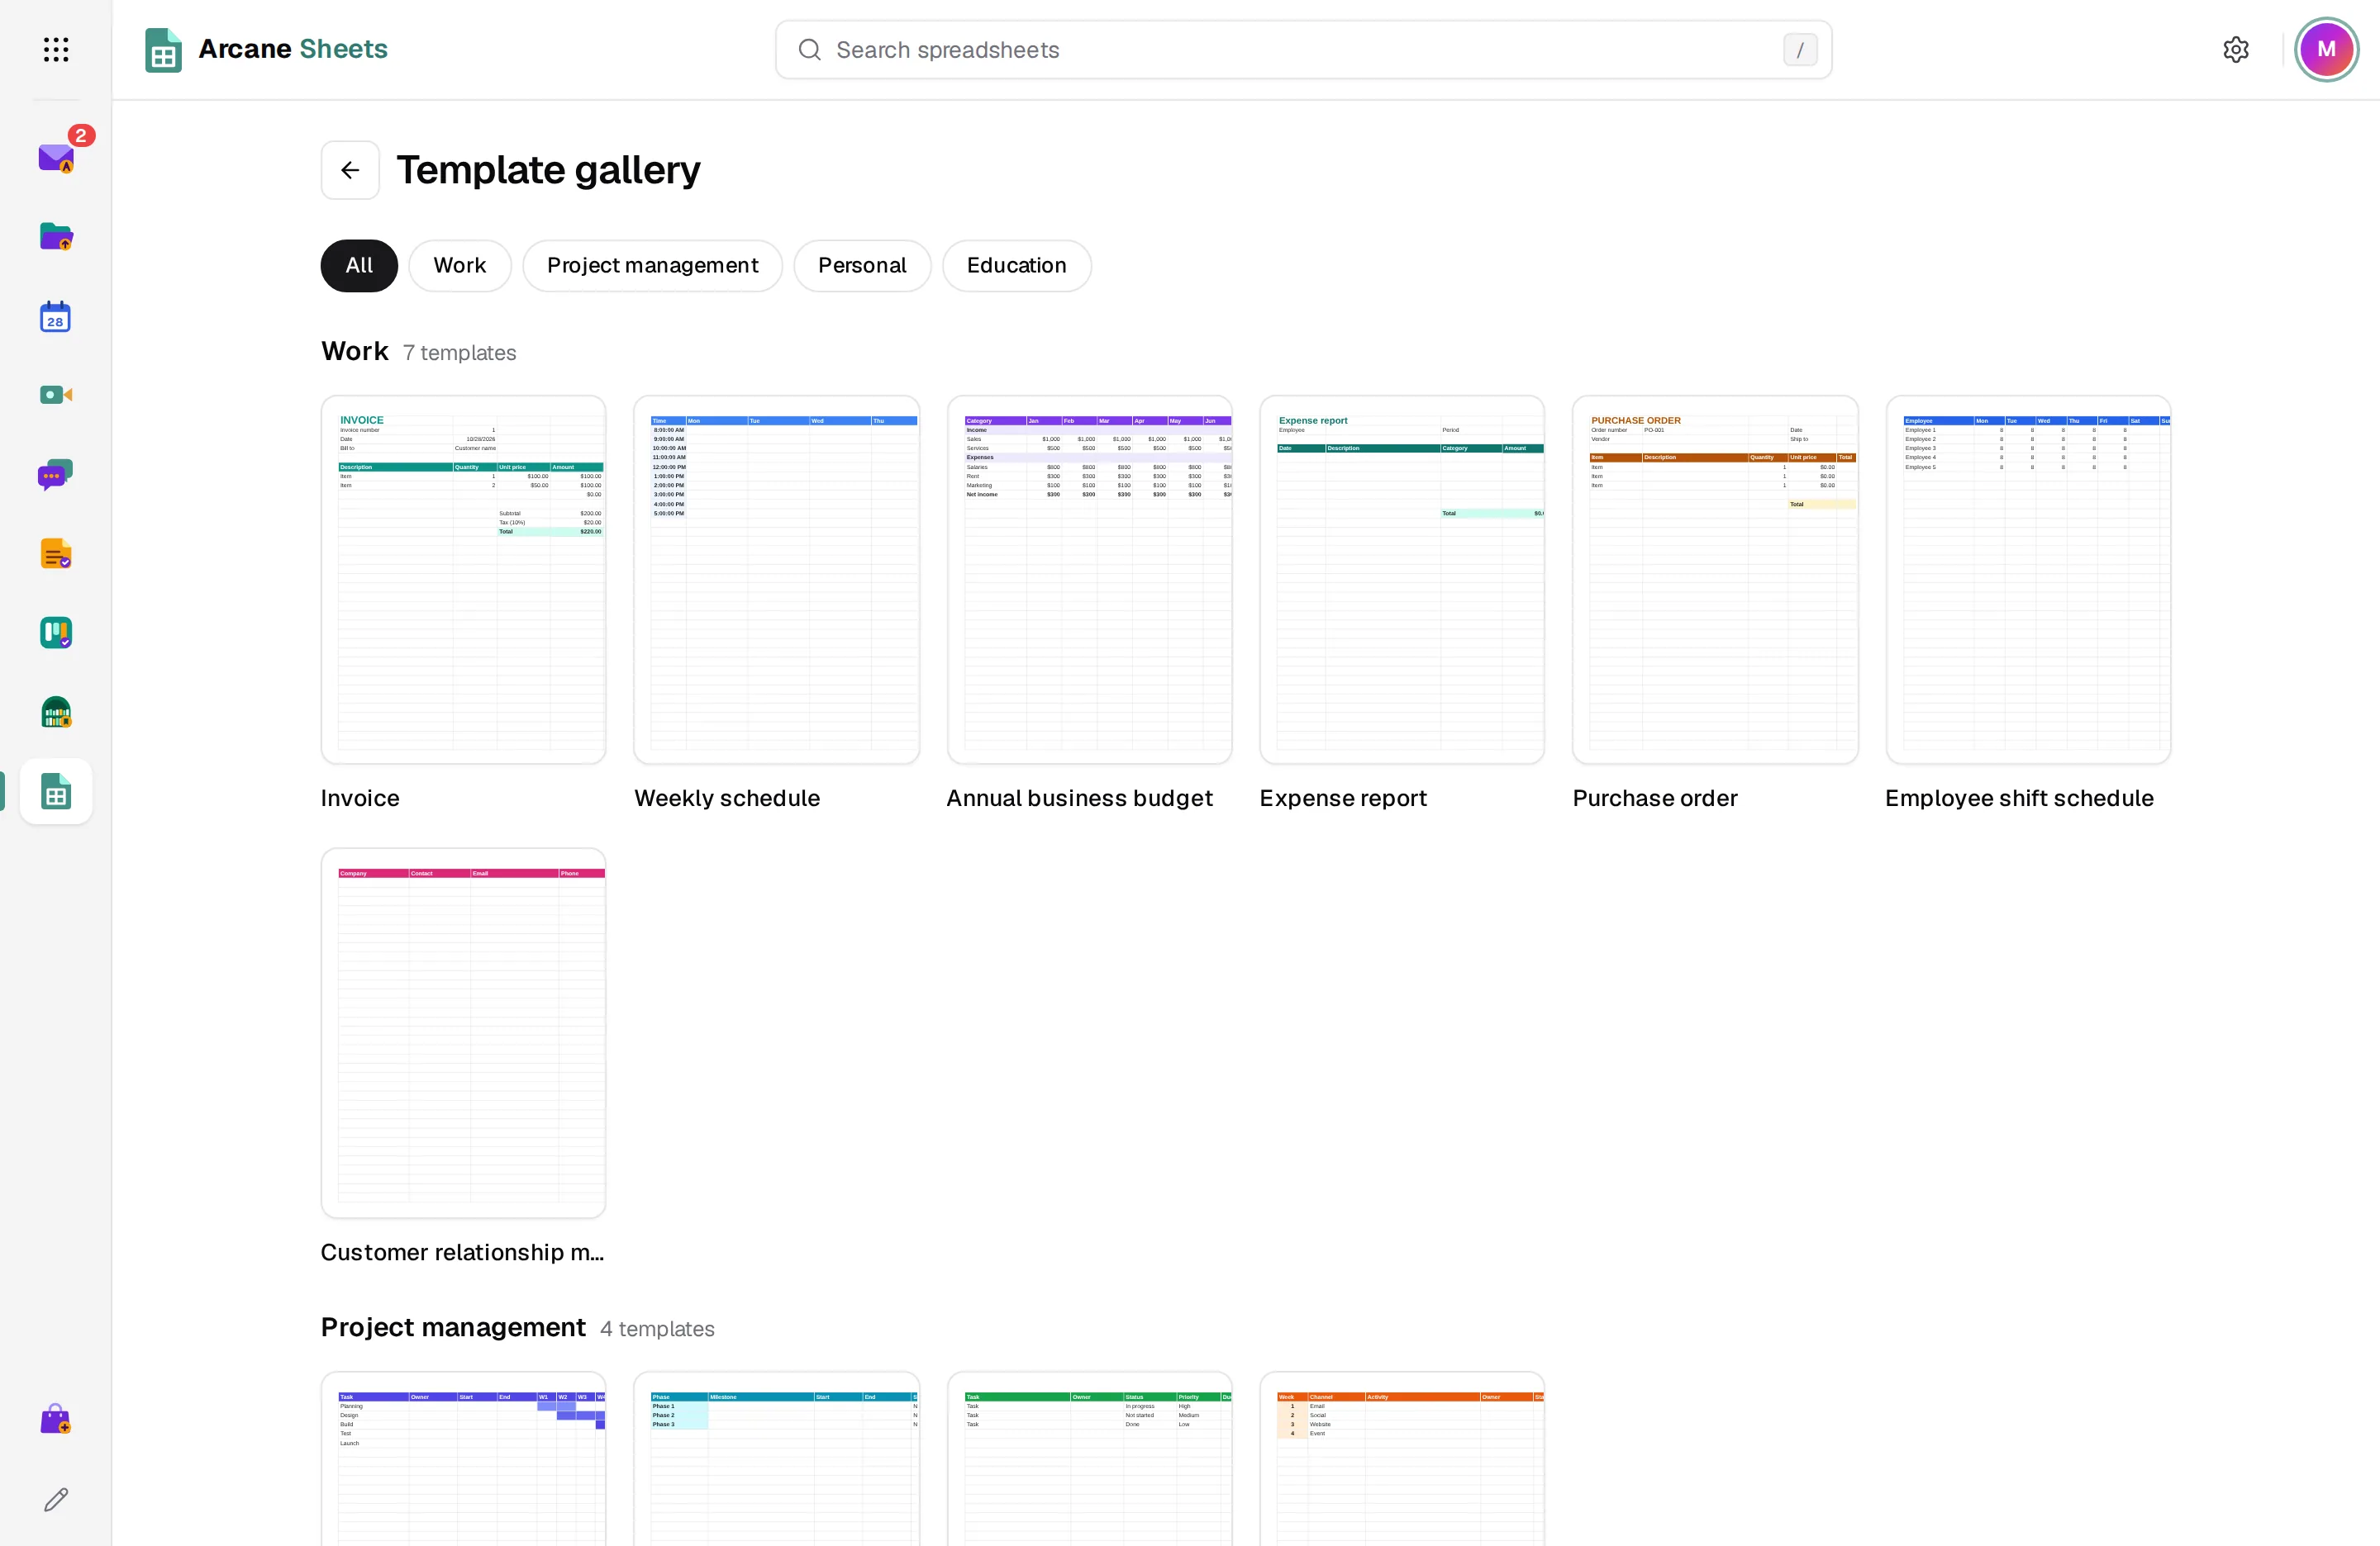Open the Purchase order template thumbnail
Screen dimensions: 2380x1546
coord(1715,580)
